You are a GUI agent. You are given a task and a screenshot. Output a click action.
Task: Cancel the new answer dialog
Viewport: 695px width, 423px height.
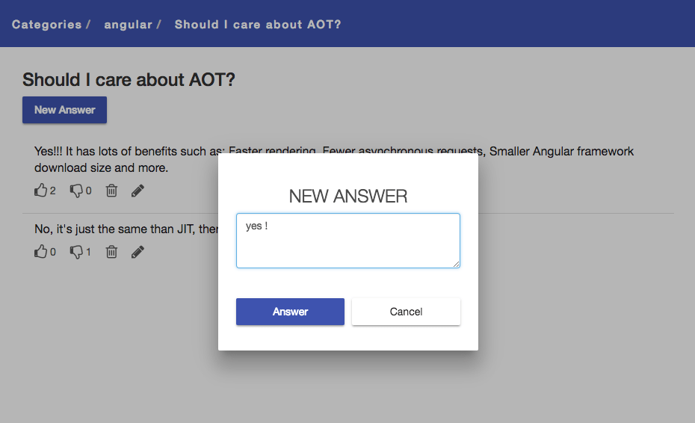coord(406,312)
